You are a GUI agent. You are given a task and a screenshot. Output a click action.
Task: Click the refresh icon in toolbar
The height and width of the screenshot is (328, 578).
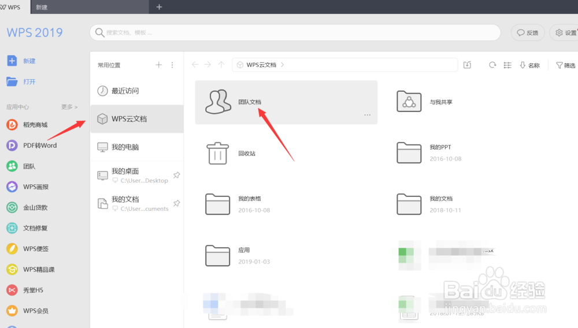click(492, 65)
